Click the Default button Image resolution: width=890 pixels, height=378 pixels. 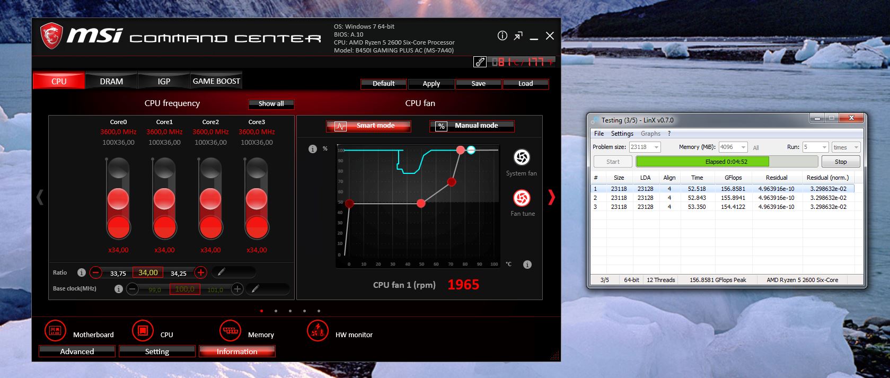pyautogui.click(x=384, y=84)
